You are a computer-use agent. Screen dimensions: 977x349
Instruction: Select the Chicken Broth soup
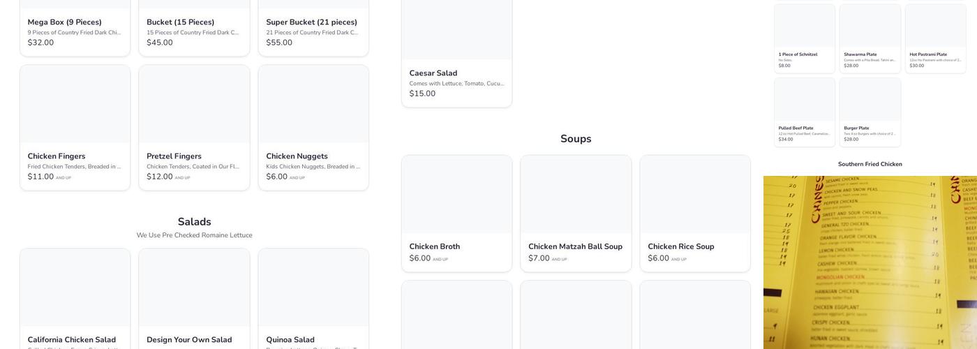tap(456, 213)
